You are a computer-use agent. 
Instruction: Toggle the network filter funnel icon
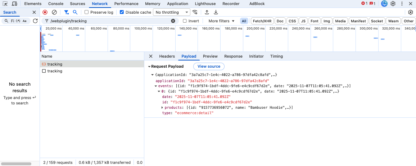tap(66, 12)
